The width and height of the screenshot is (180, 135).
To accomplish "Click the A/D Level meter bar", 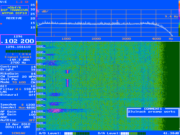I will tap(77, 133).
